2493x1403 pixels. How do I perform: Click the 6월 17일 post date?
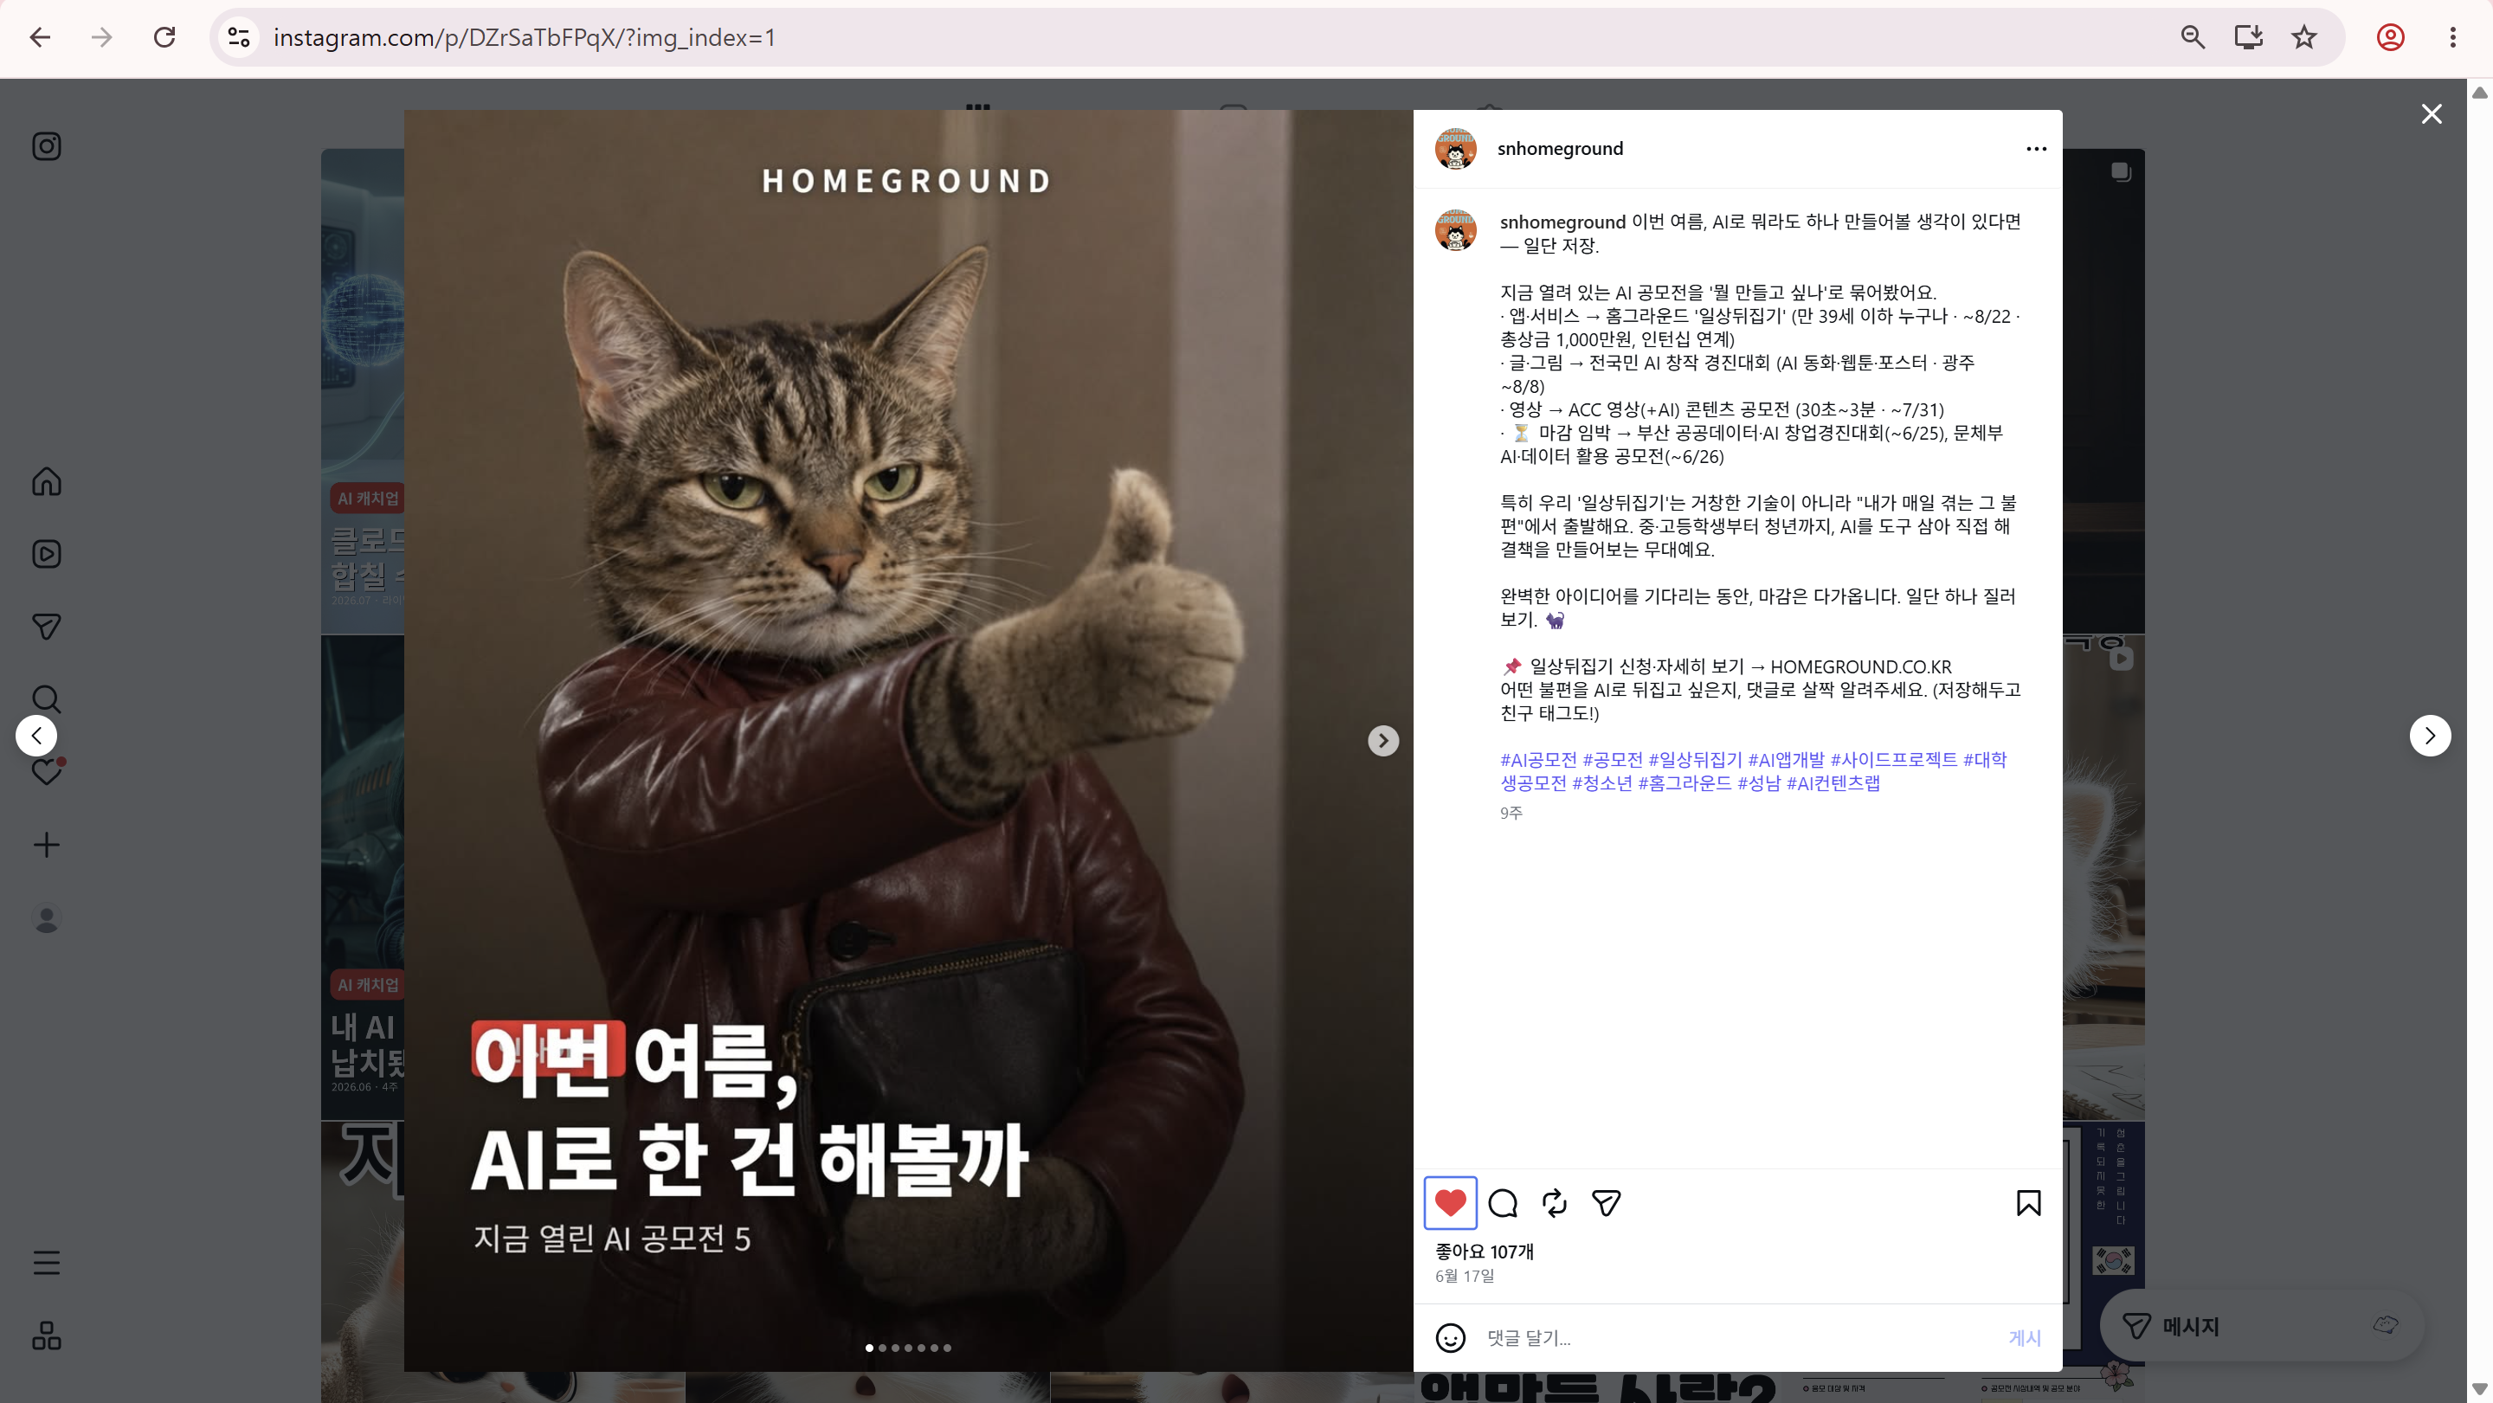[x=1465, y=1277]
